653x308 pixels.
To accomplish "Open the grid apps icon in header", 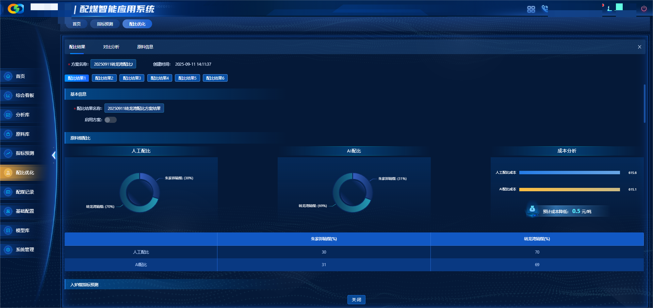I will tap(531, 9).
